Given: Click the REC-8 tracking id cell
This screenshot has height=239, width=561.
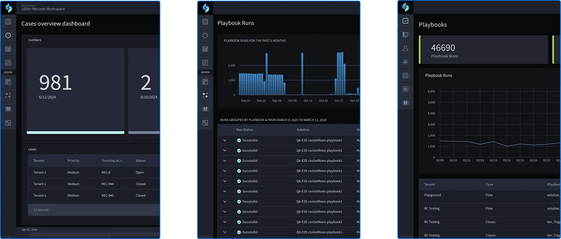Looking at the screenshot, I should pos(106,172).
